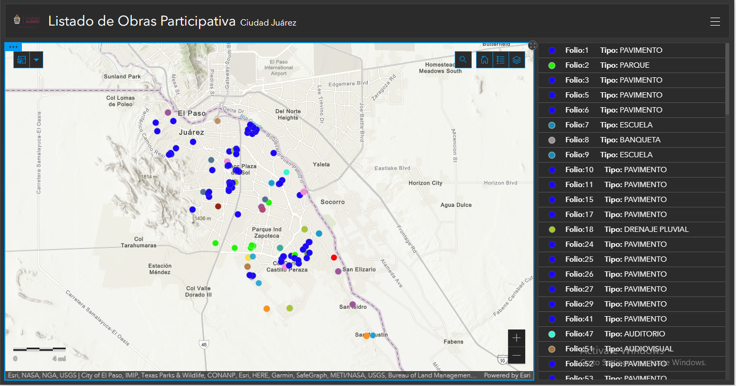736x386 pixels.
Task: Zoom in on the map
Action: pos(516,338)
